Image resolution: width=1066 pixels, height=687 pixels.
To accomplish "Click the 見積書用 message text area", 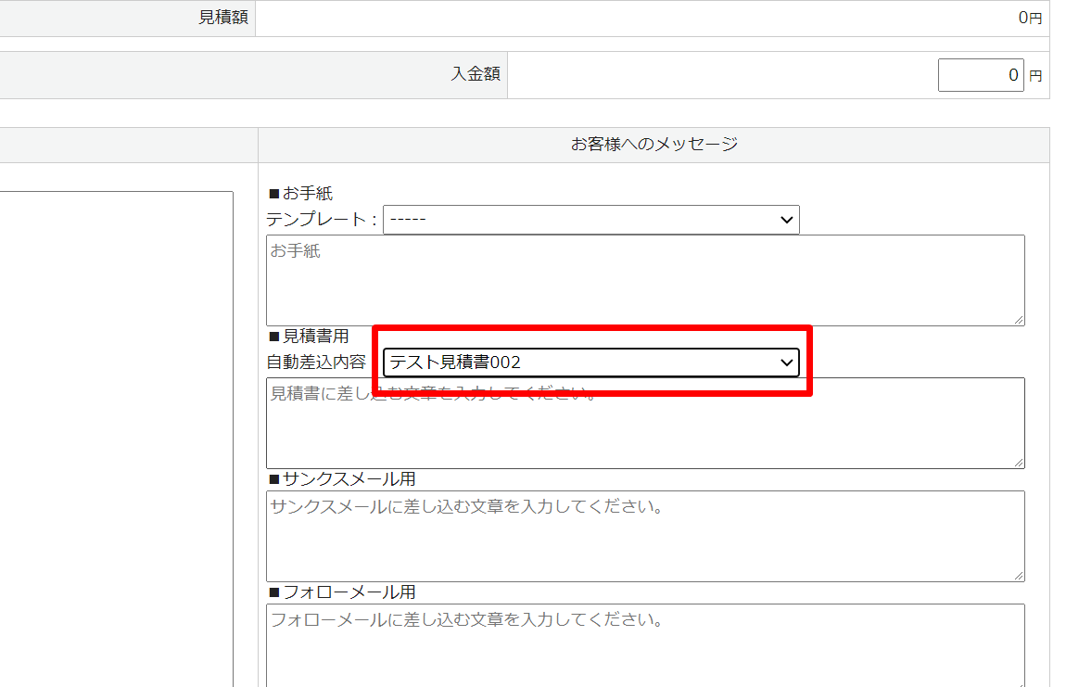I will click(x=645, y=423).
